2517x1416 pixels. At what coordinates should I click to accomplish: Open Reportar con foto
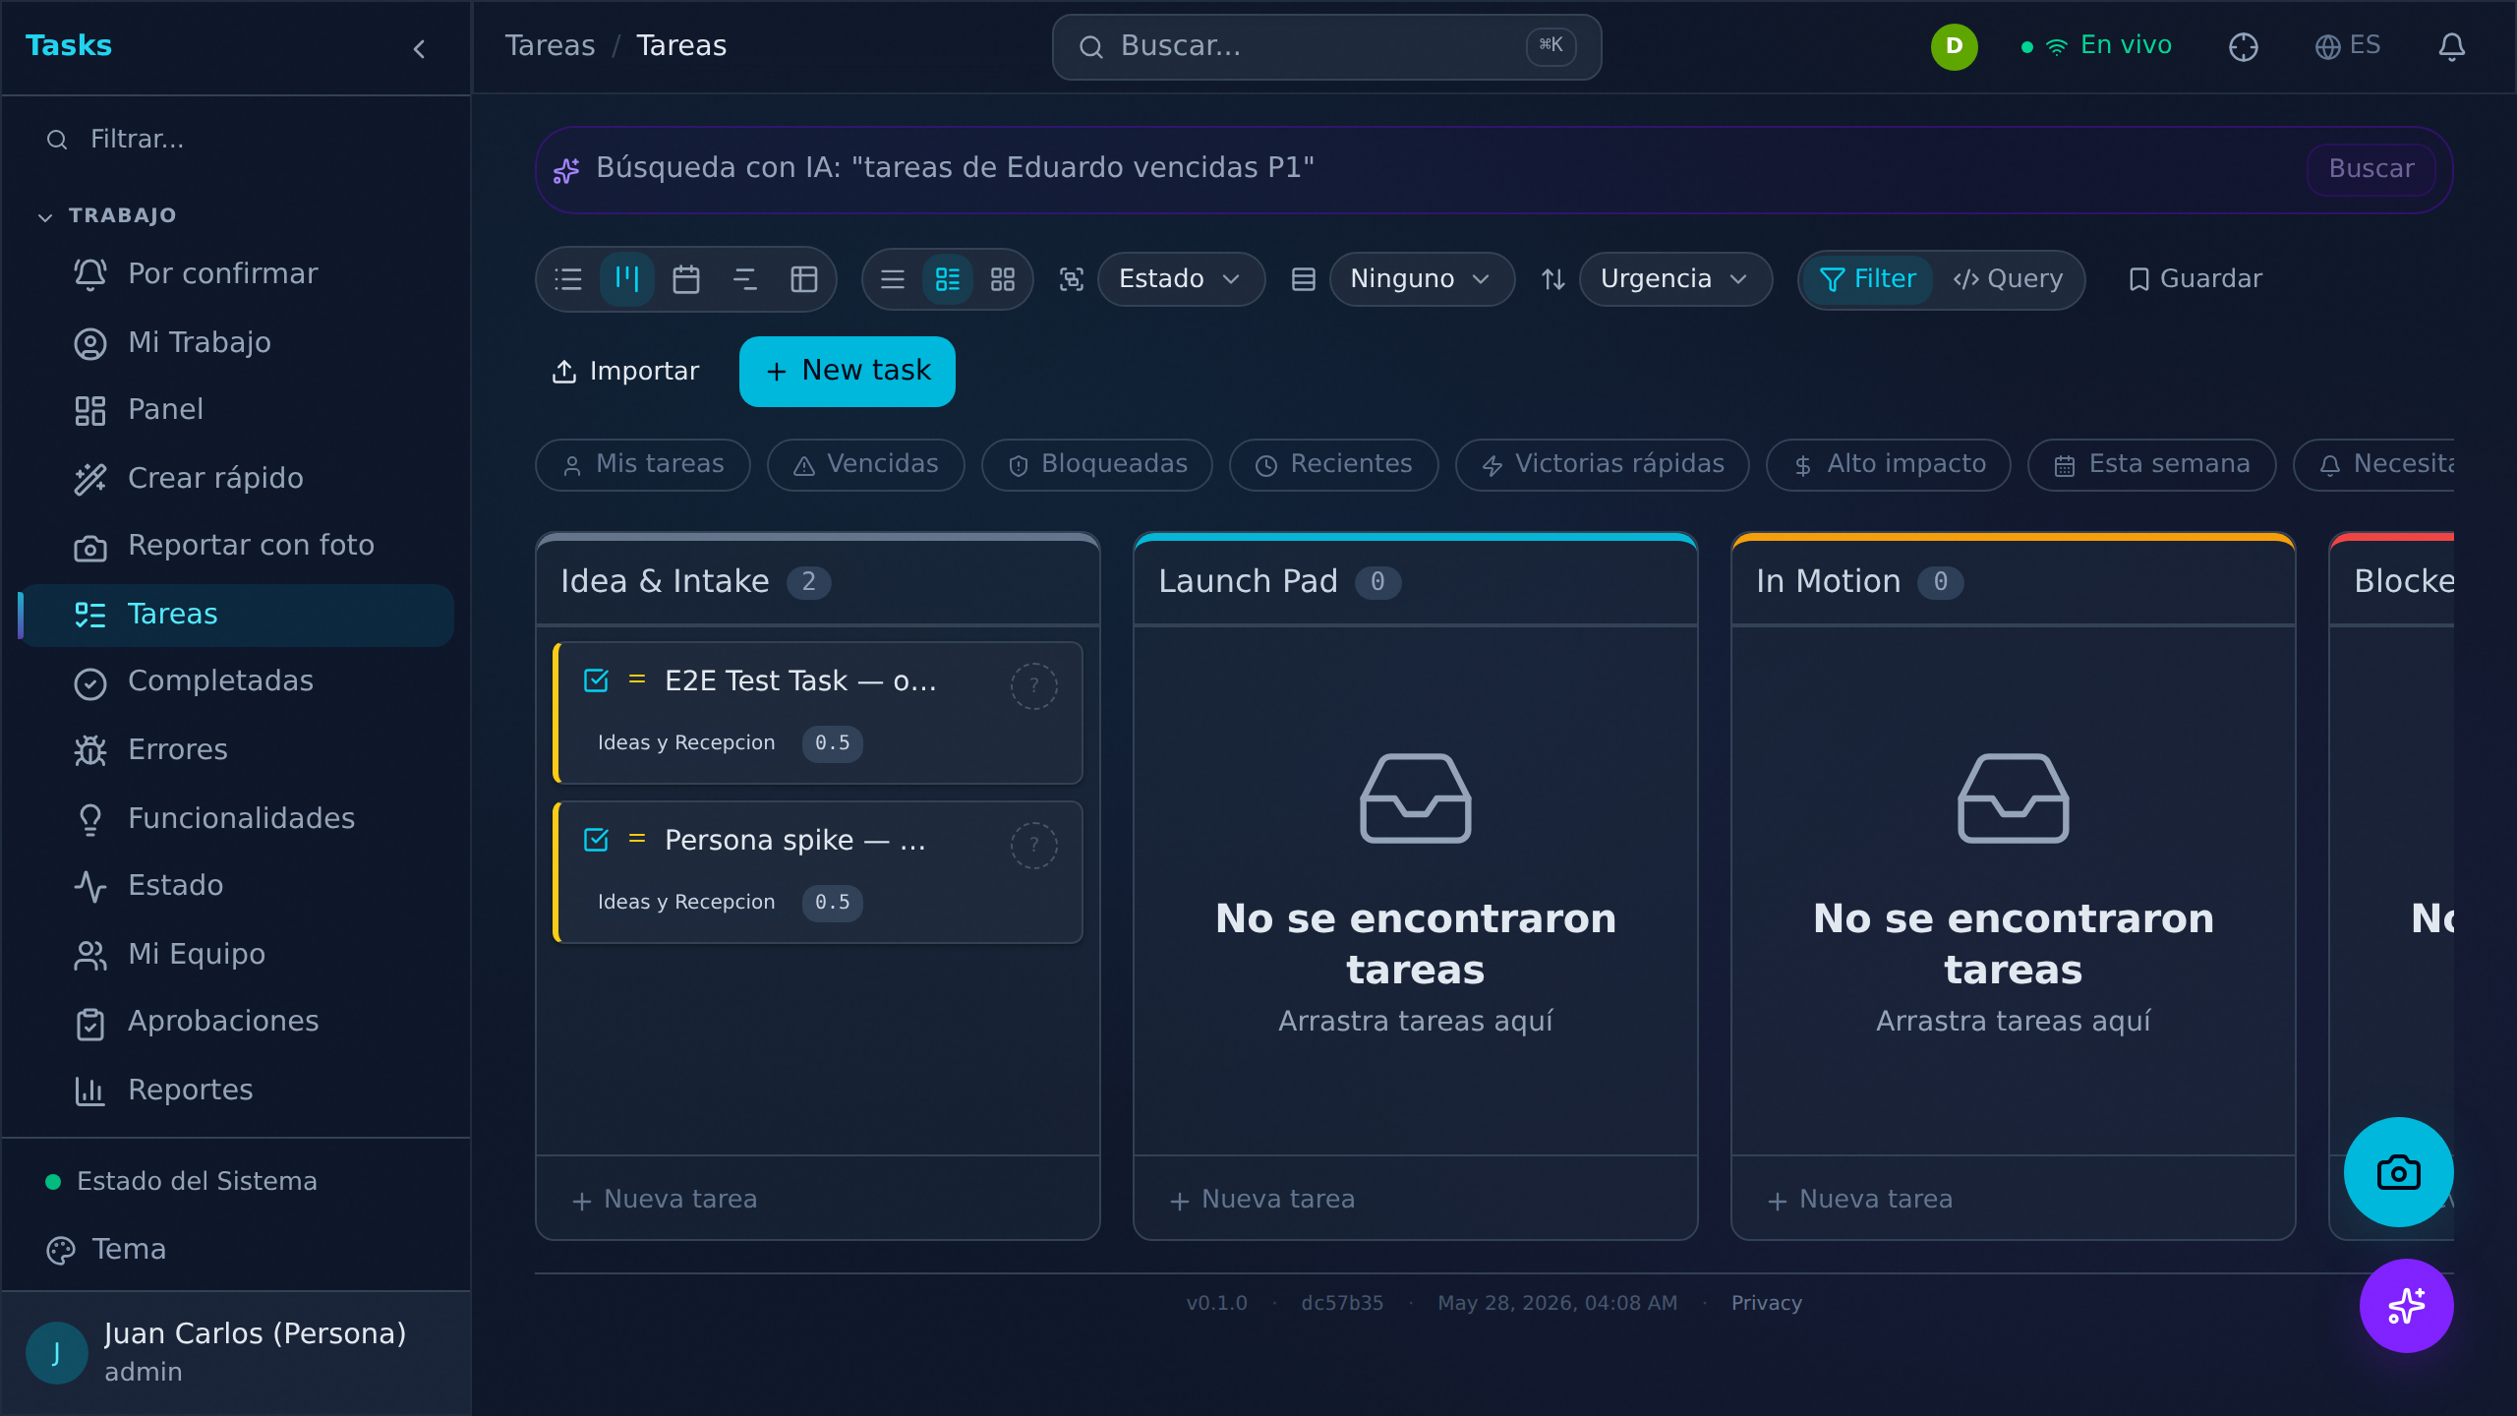point(236,545)
